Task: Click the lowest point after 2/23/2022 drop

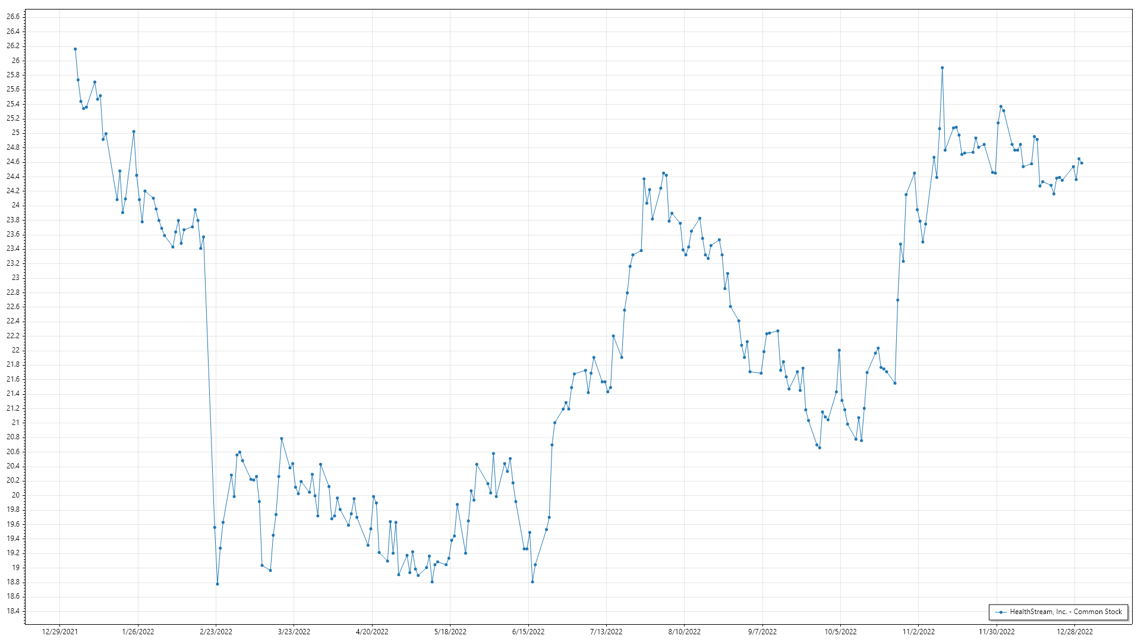Action: [x=218, y=584]
